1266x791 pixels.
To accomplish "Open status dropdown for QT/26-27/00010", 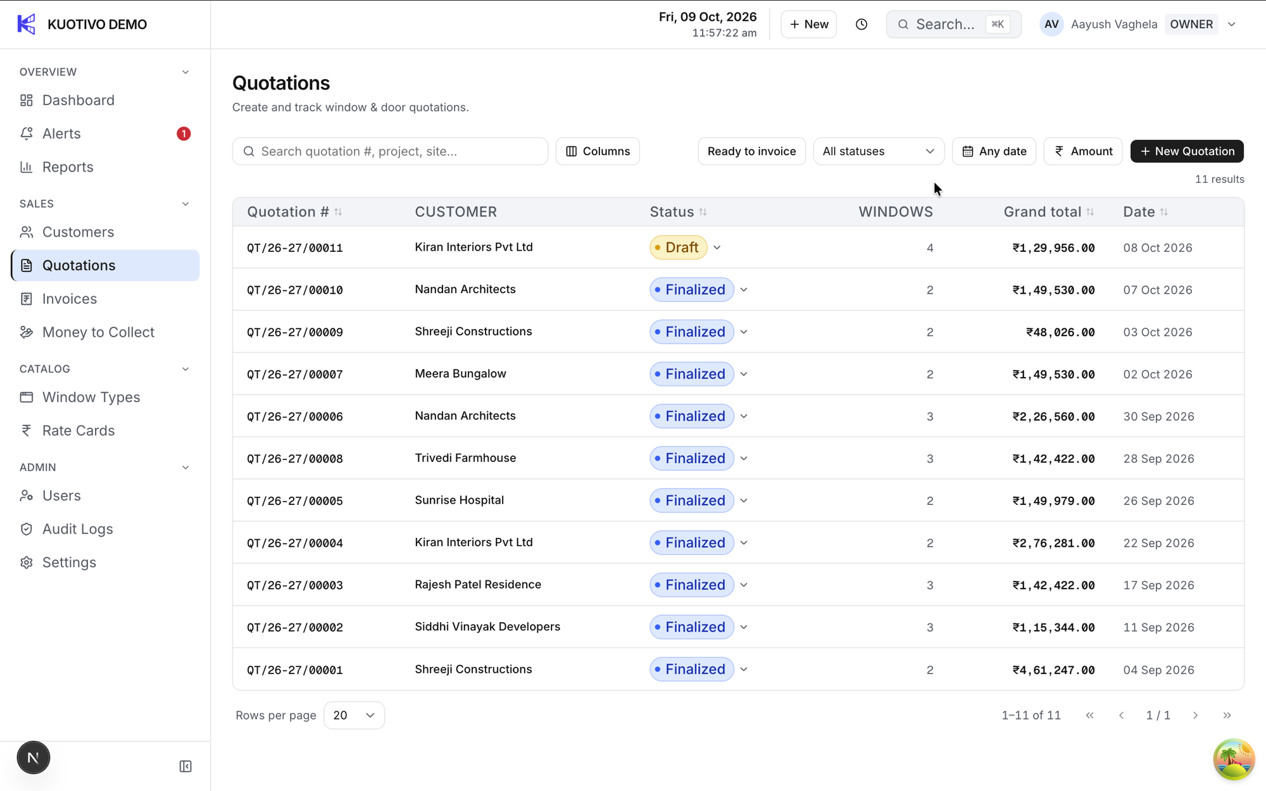I will point(744,290).
